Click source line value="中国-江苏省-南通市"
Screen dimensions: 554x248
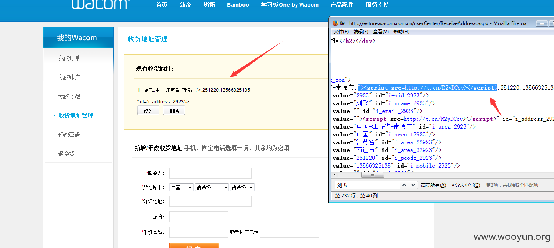404,127
